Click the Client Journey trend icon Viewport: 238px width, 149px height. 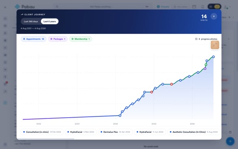point(22,15)
